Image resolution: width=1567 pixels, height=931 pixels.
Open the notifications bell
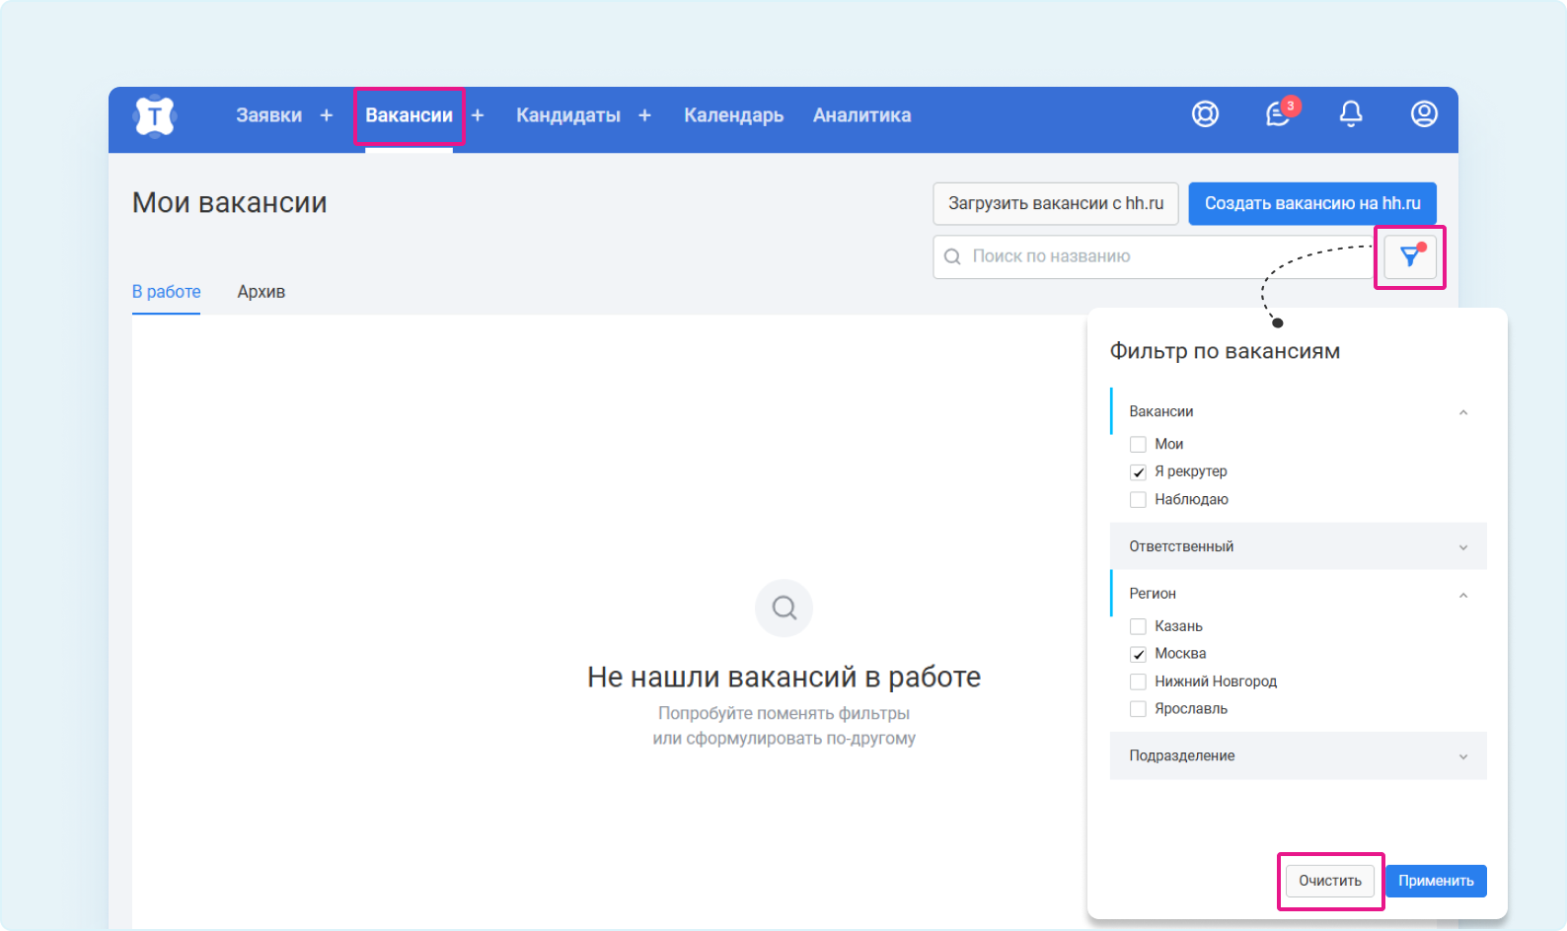point(1351,114)
